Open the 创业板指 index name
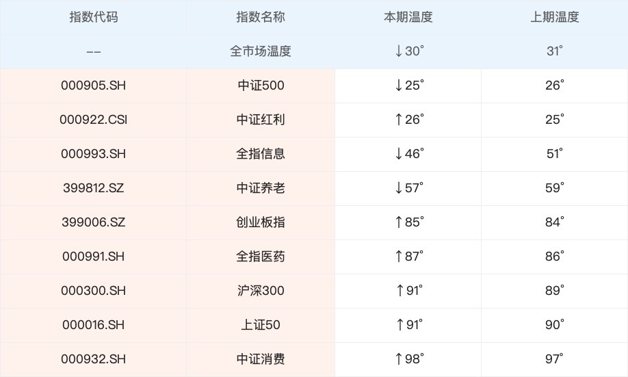 pos(260,222)
